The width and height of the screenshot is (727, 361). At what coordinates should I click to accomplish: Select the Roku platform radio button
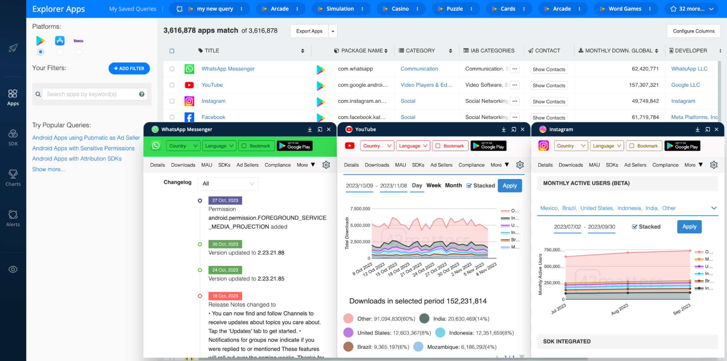pyautogui.click(x=78, y=52)
